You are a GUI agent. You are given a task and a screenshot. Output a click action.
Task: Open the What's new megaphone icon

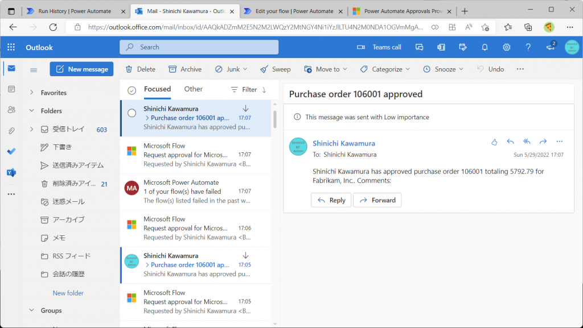point(551,47)
